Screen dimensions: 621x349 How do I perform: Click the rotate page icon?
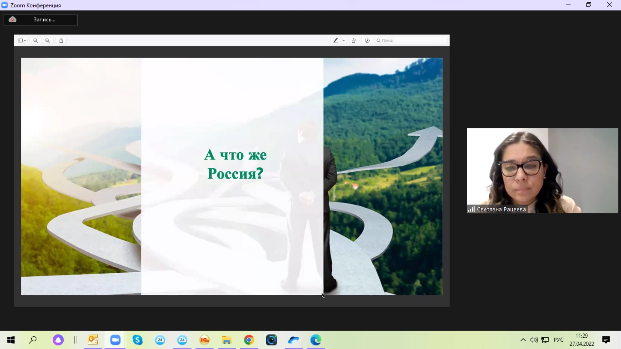click(x=354, y=40)
